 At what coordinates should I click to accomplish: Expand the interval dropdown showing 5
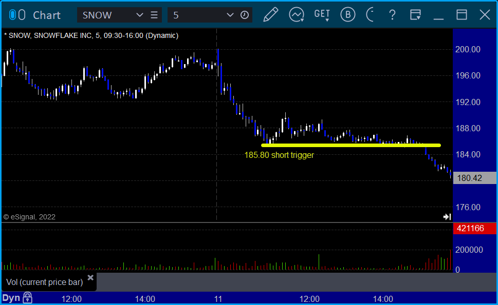point(230,15)
